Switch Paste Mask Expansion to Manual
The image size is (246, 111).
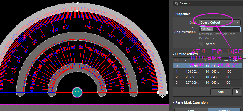224,110
